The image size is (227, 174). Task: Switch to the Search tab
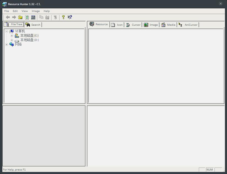pos(33,25)
